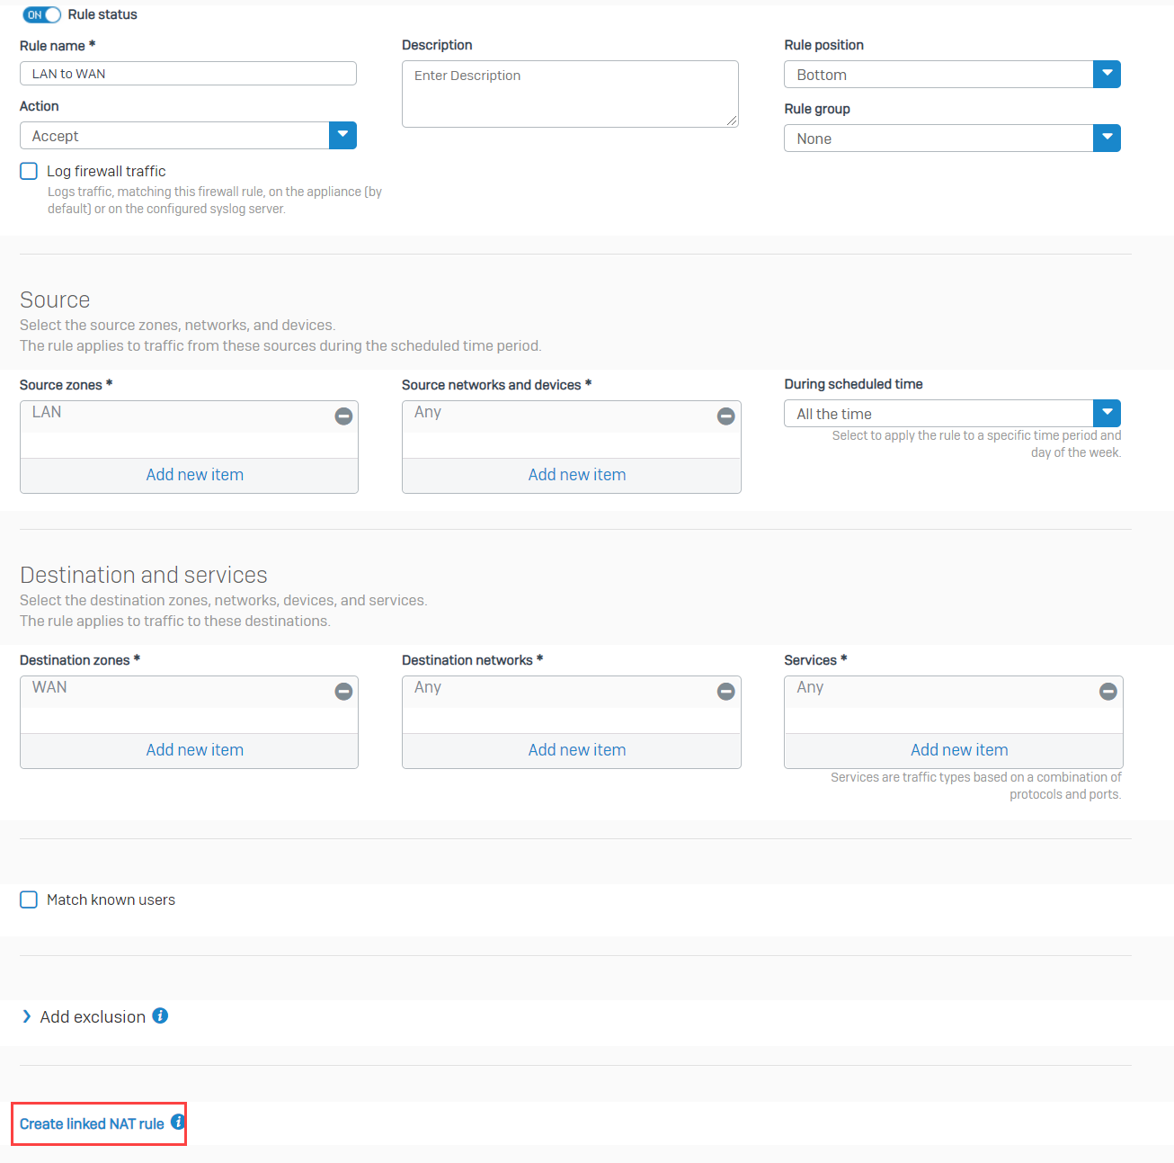Remove Any from Destination networks
This screenshot has width=1174, height=1163.
(x=725, y=692)
